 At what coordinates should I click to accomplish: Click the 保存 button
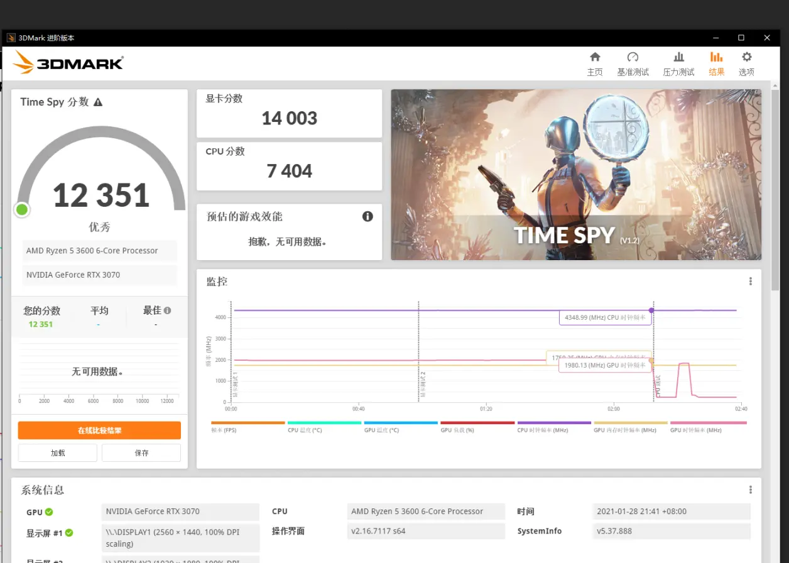pos(141,452)
